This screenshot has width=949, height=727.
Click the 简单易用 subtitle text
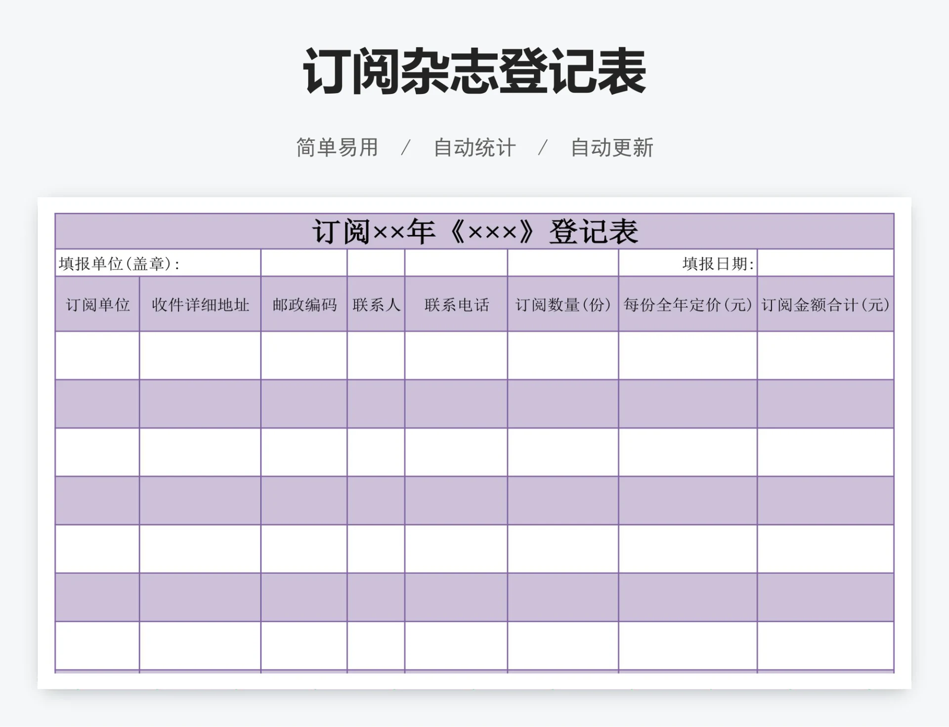336,146
